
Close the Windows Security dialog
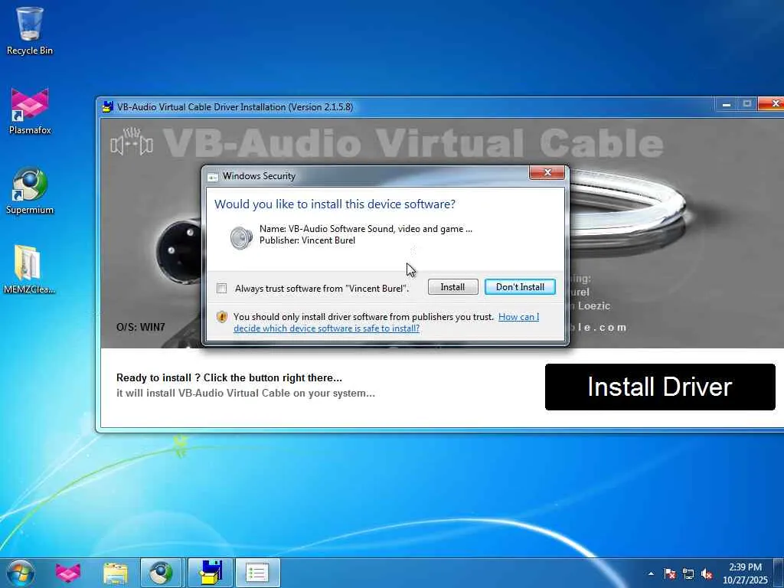[547, 172]
